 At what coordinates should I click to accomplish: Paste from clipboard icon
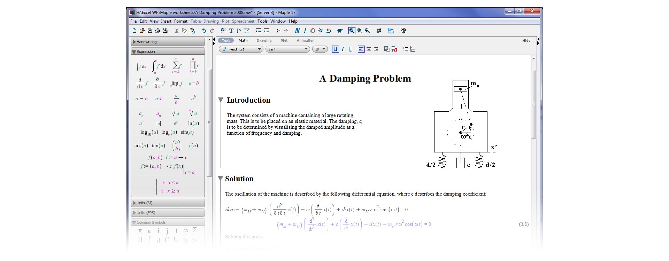pyautogui.click(x=192, y=31)
